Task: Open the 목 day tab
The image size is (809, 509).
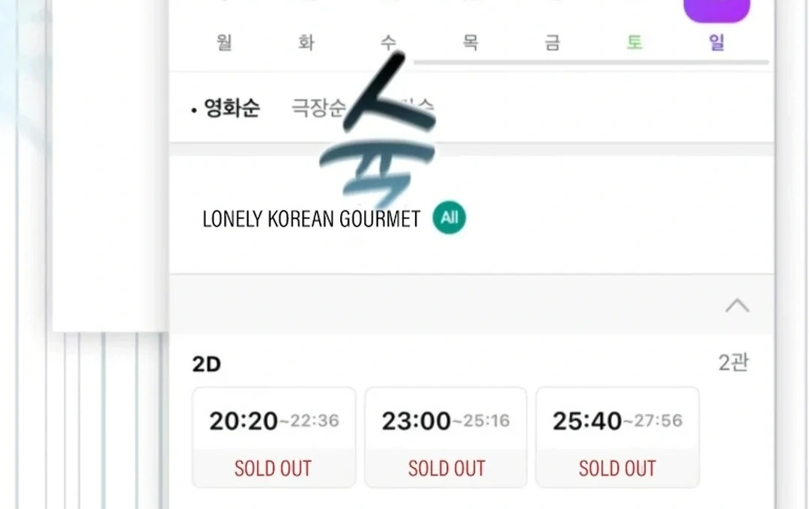Action: click(470, 43)
